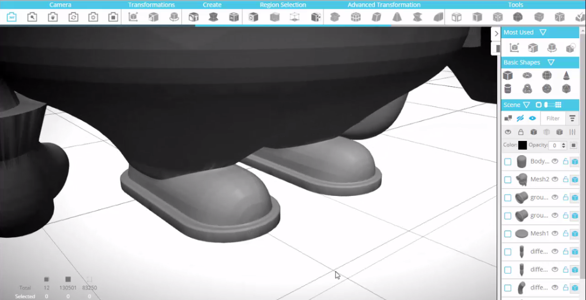The width and height of the screenshot is (586, 300).
Task: Click the dark faceted sphere Tools icon
Action: pyautogui.click(x=518, y=17)
